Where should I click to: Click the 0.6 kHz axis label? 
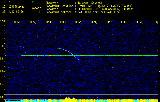pos(2,97)
